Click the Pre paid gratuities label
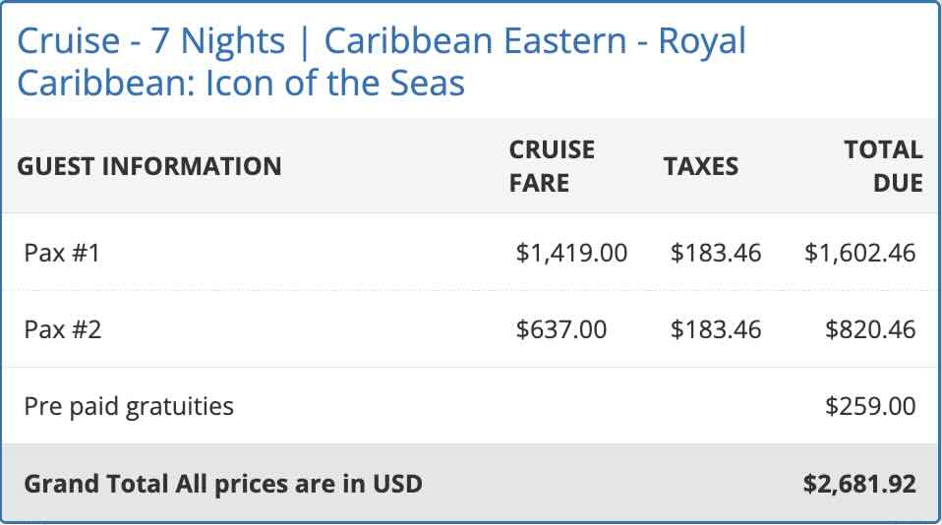This screenshot has width=942, height=525. coord(129,405)
